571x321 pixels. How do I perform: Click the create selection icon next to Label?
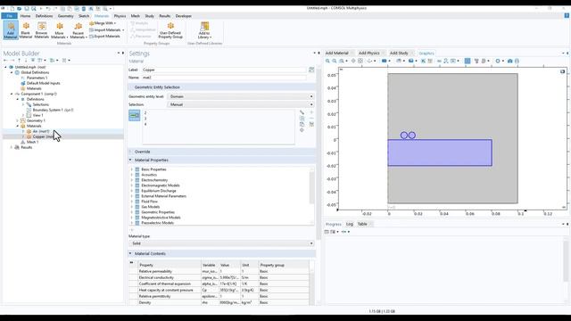point(311,70)
